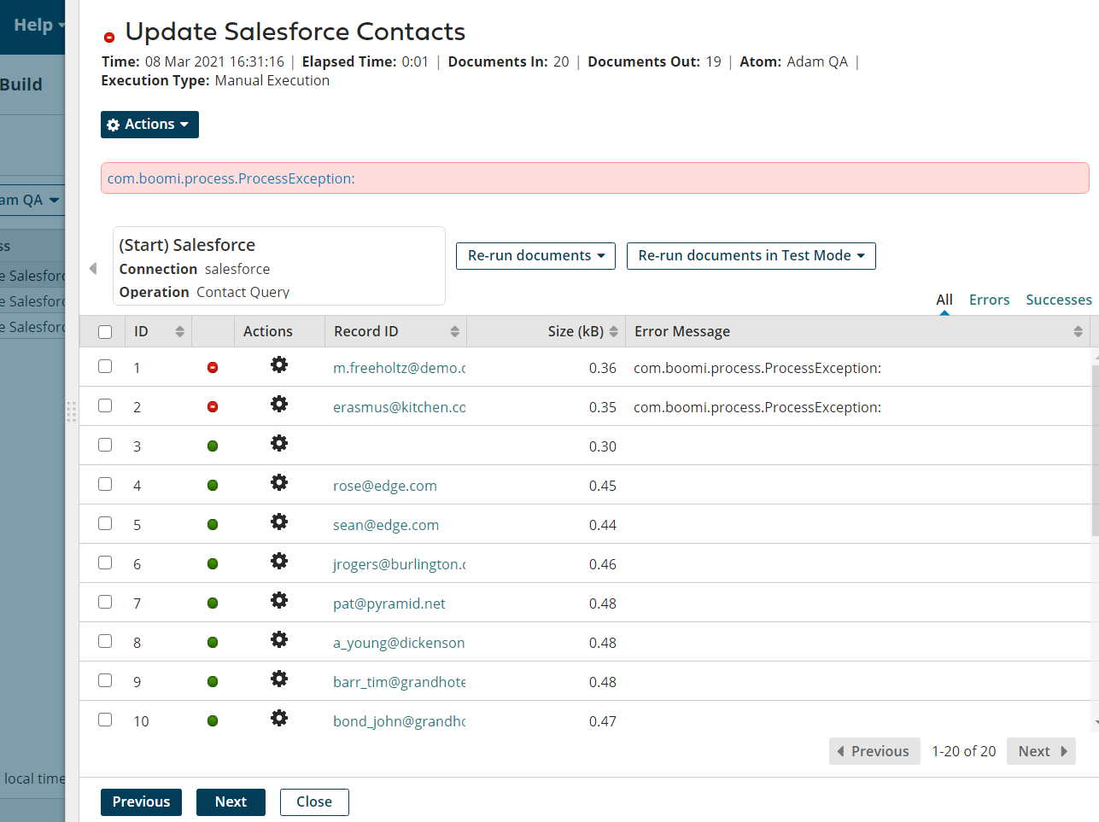Open the gear actions for document 2

pos(279,405)
